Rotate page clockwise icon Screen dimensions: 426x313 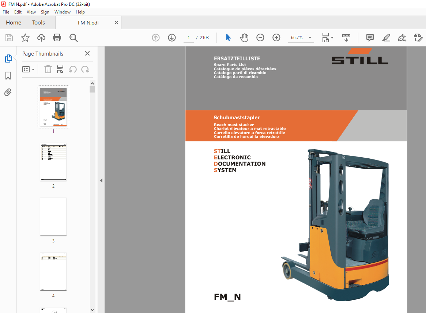[x=85, y=69]
